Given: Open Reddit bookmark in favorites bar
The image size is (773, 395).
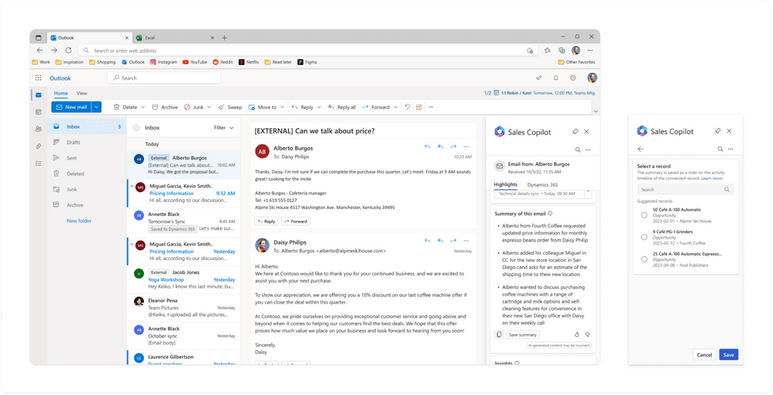Looking at the screenshot, I should pos(223,62).
